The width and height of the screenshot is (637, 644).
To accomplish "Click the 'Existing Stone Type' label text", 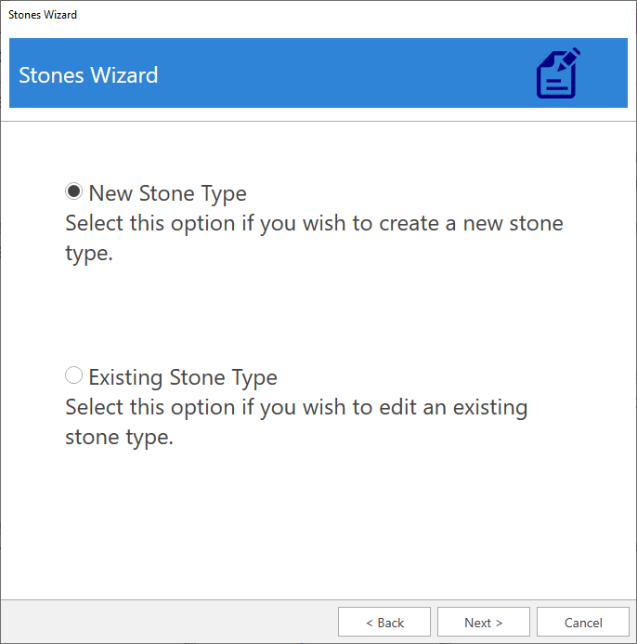I will pos(183,377).
